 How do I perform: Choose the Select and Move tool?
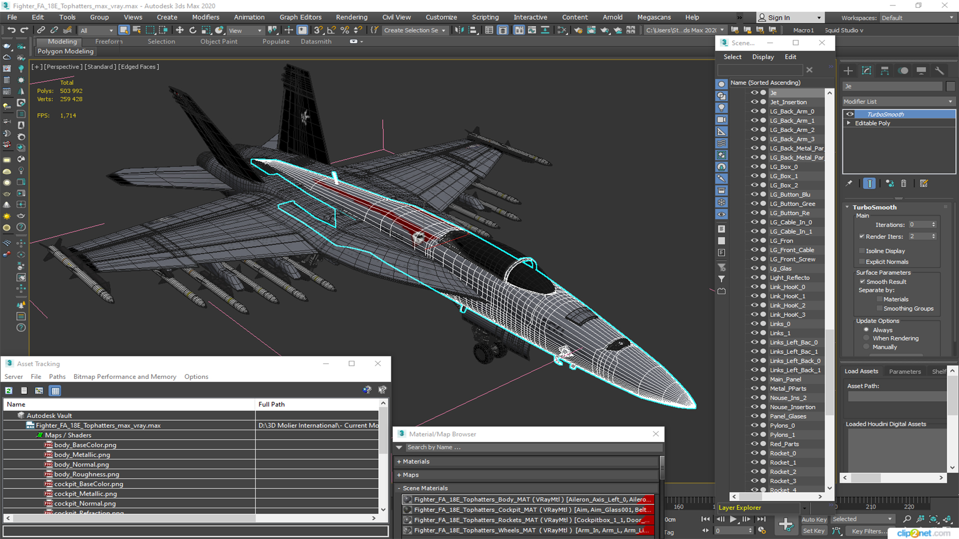tap(180, 30)
